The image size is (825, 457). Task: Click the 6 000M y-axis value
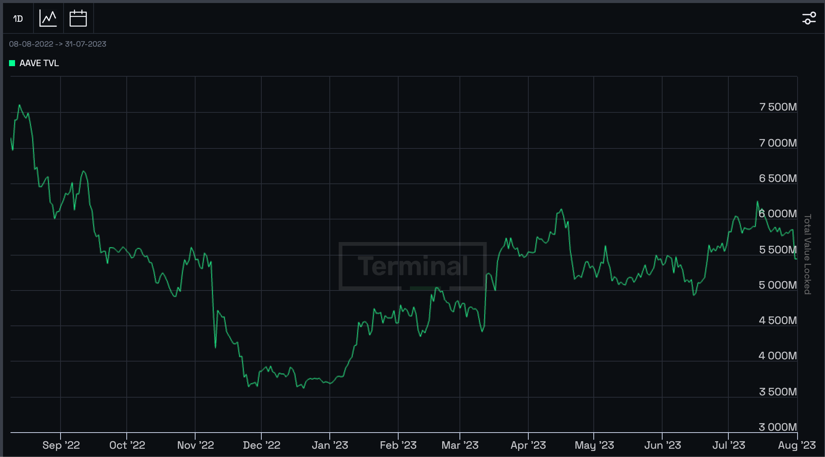pyautogui.click(x=778, y=214)
